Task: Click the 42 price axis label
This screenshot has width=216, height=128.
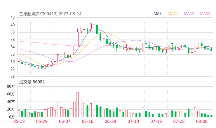Action: tap(13, 17)
